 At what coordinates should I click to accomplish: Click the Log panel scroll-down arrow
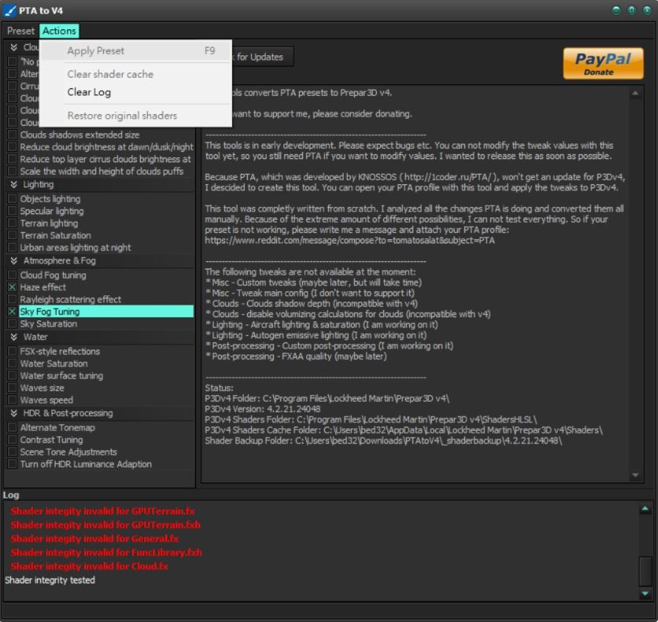pos(645,593)
